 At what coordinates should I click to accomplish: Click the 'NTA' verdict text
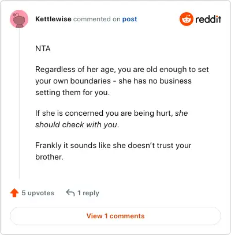[x=43, y=48]
